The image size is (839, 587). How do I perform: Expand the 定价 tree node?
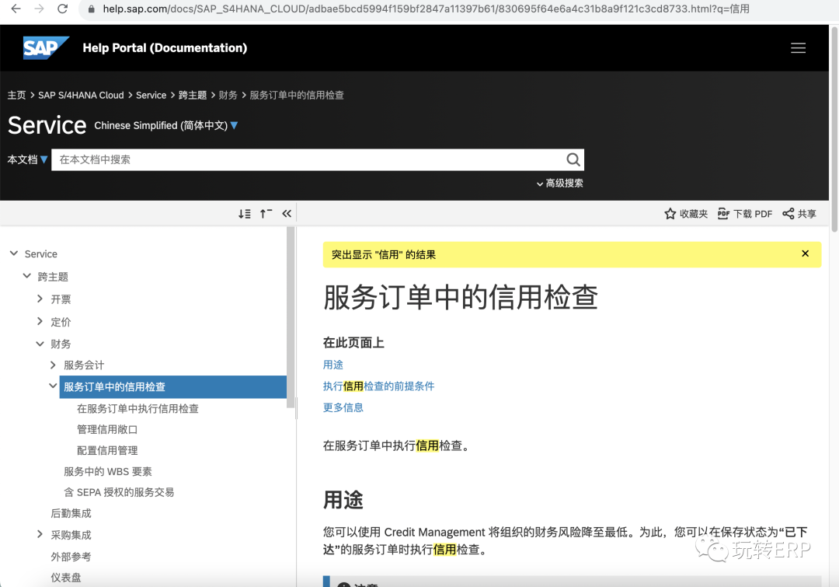(x=40, y=321)
